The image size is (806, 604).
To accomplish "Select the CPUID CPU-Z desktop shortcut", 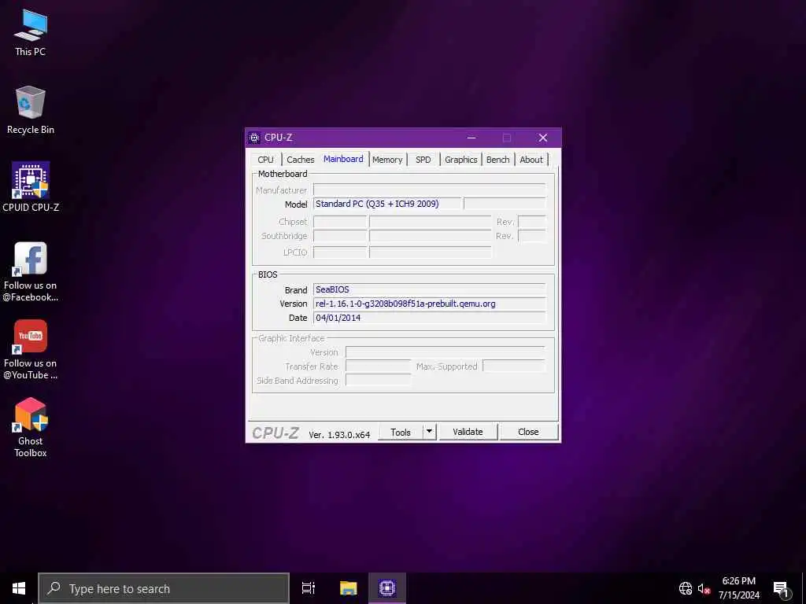I will pyautogui.click(x=31, y=187).
